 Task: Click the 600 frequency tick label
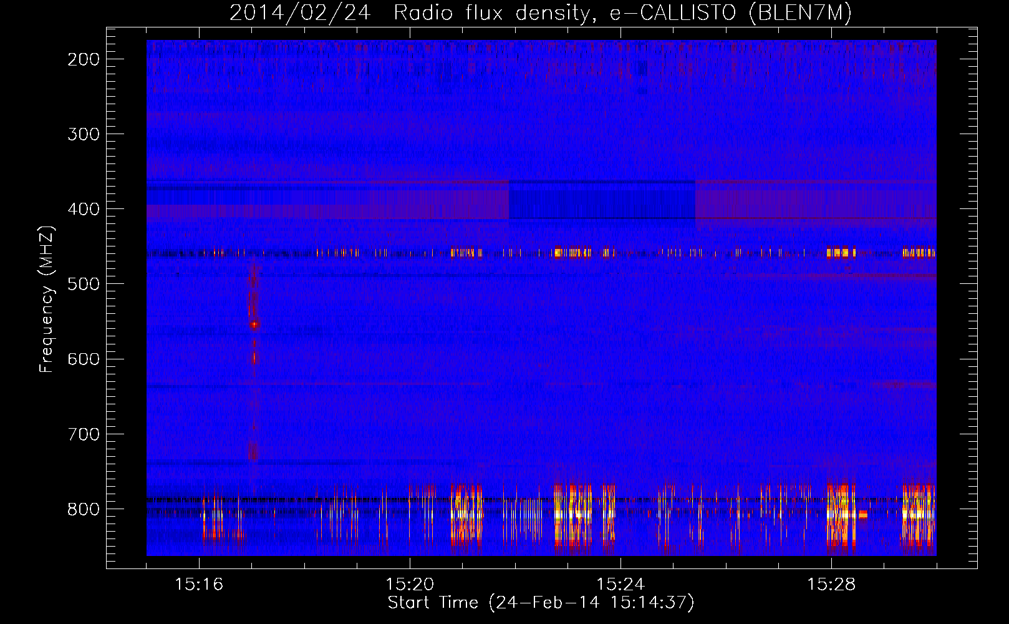coord(84,359)
